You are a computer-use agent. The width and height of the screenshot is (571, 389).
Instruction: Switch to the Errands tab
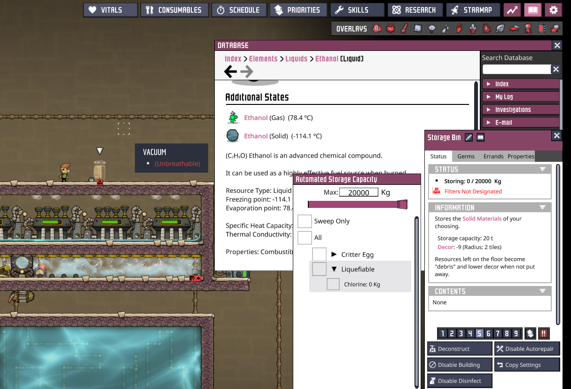[493, 156]
